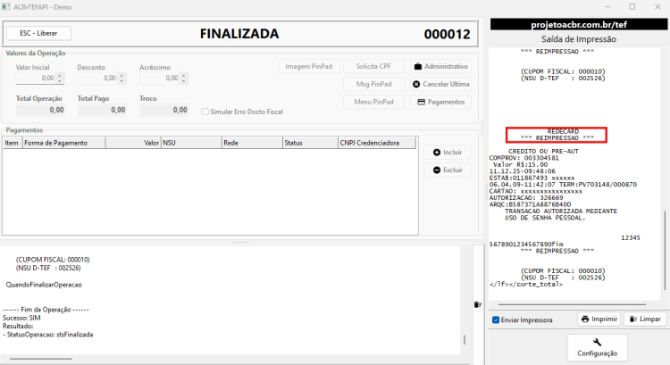Increase Acréscimo with up arrow

pos(184,76)
